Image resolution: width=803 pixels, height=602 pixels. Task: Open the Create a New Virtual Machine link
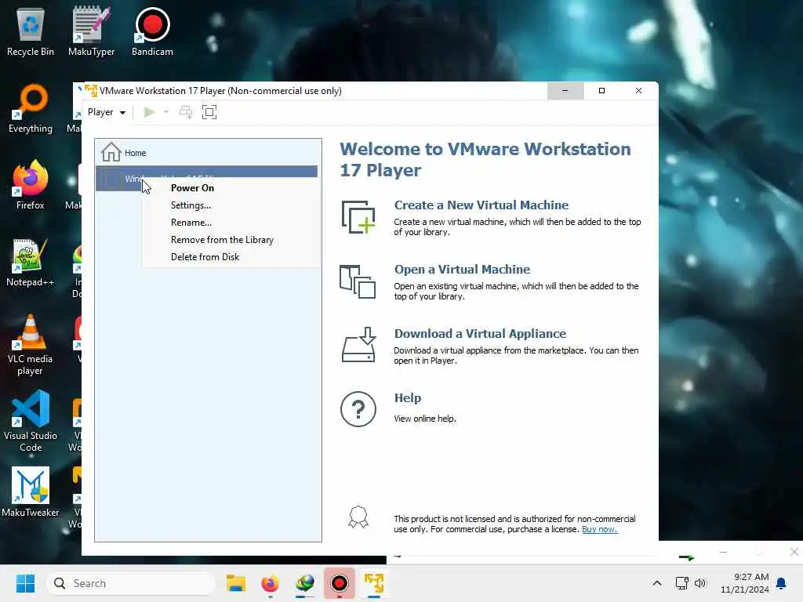click(x=481, y=205)
